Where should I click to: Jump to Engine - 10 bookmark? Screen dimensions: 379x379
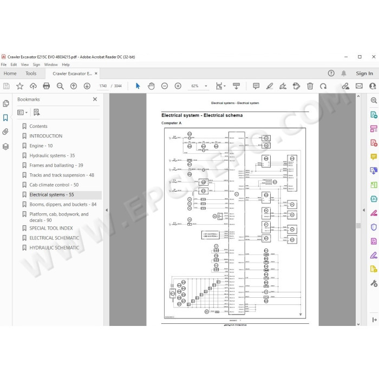(x=41, y=146)
